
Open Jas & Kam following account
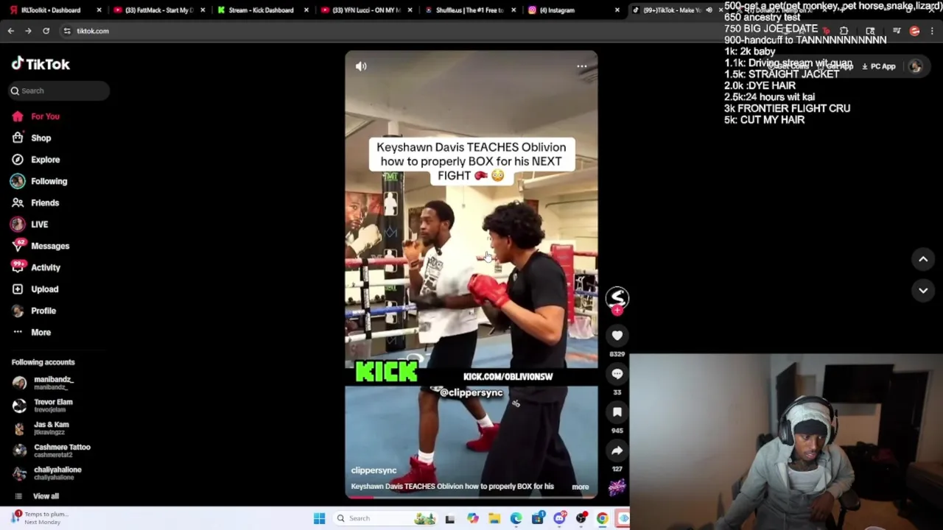pos(41,428)
